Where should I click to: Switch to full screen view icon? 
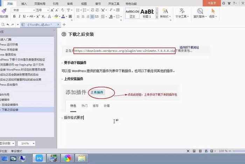[188, 151]
